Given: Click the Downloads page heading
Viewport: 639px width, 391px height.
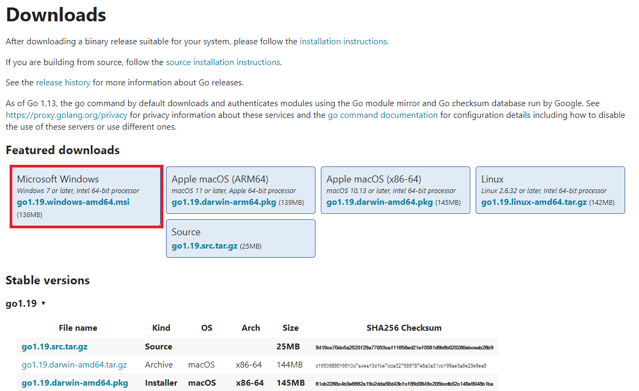Looking at the screenshot, I should point(56,15).
